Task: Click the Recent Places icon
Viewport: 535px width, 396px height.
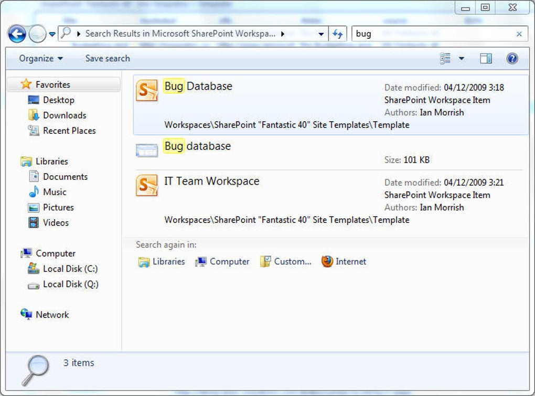Action: (x=34, y=131)
